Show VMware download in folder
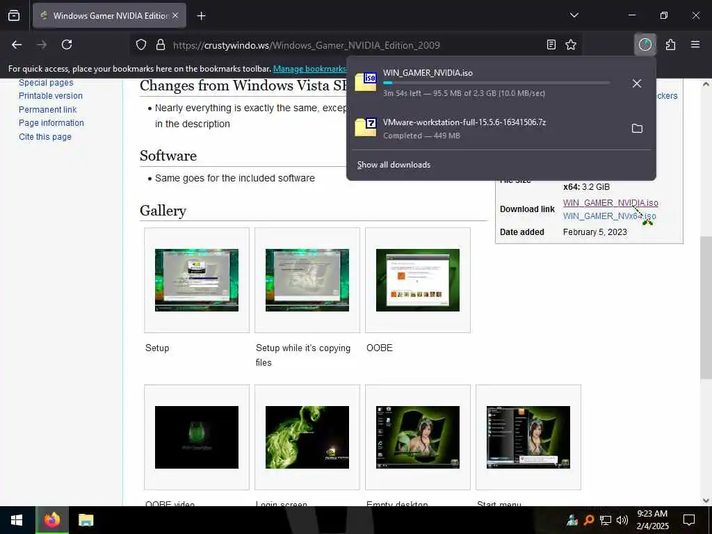 [x=637, y=129]
